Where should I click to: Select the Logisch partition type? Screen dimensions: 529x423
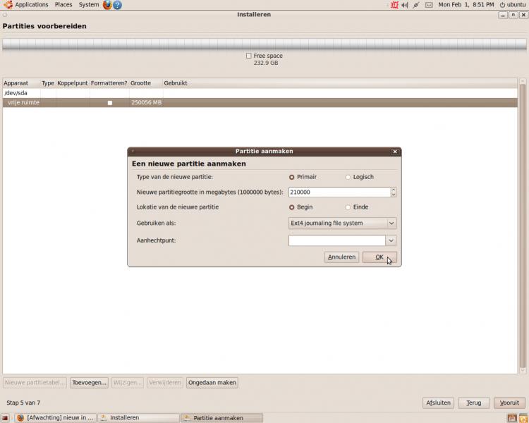(348, 177)
